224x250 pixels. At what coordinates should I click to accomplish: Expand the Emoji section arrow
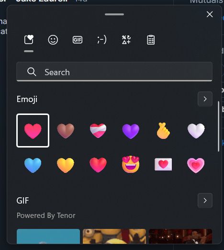tap(205, 99)
